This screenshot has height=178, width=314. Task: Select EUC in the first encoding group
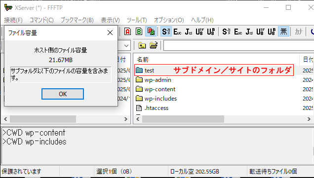(178, 32)
